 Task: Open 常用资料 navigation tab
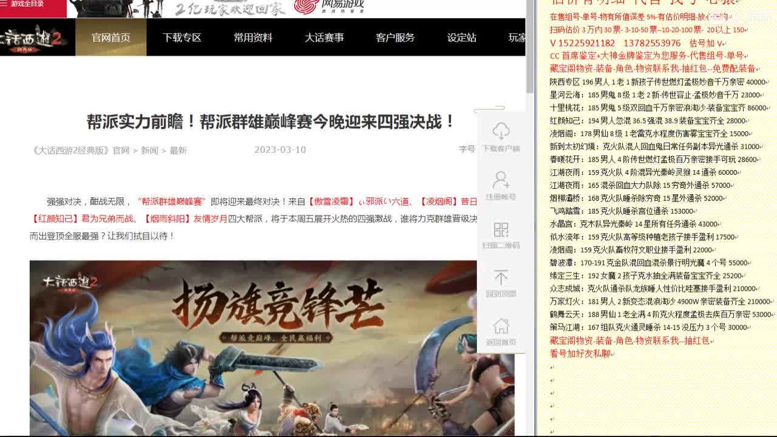[x=253, y=38]
